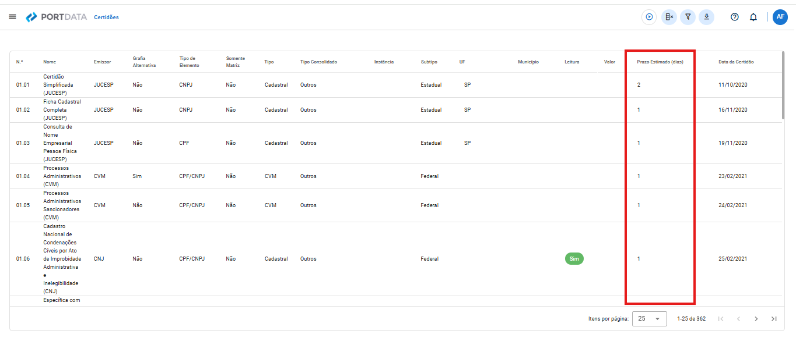The width and height of the screenshot is (796, 352).
Task: Click JUCESP emissor in row 01.02
Action: pyautogui.click(x=103, y=110)
